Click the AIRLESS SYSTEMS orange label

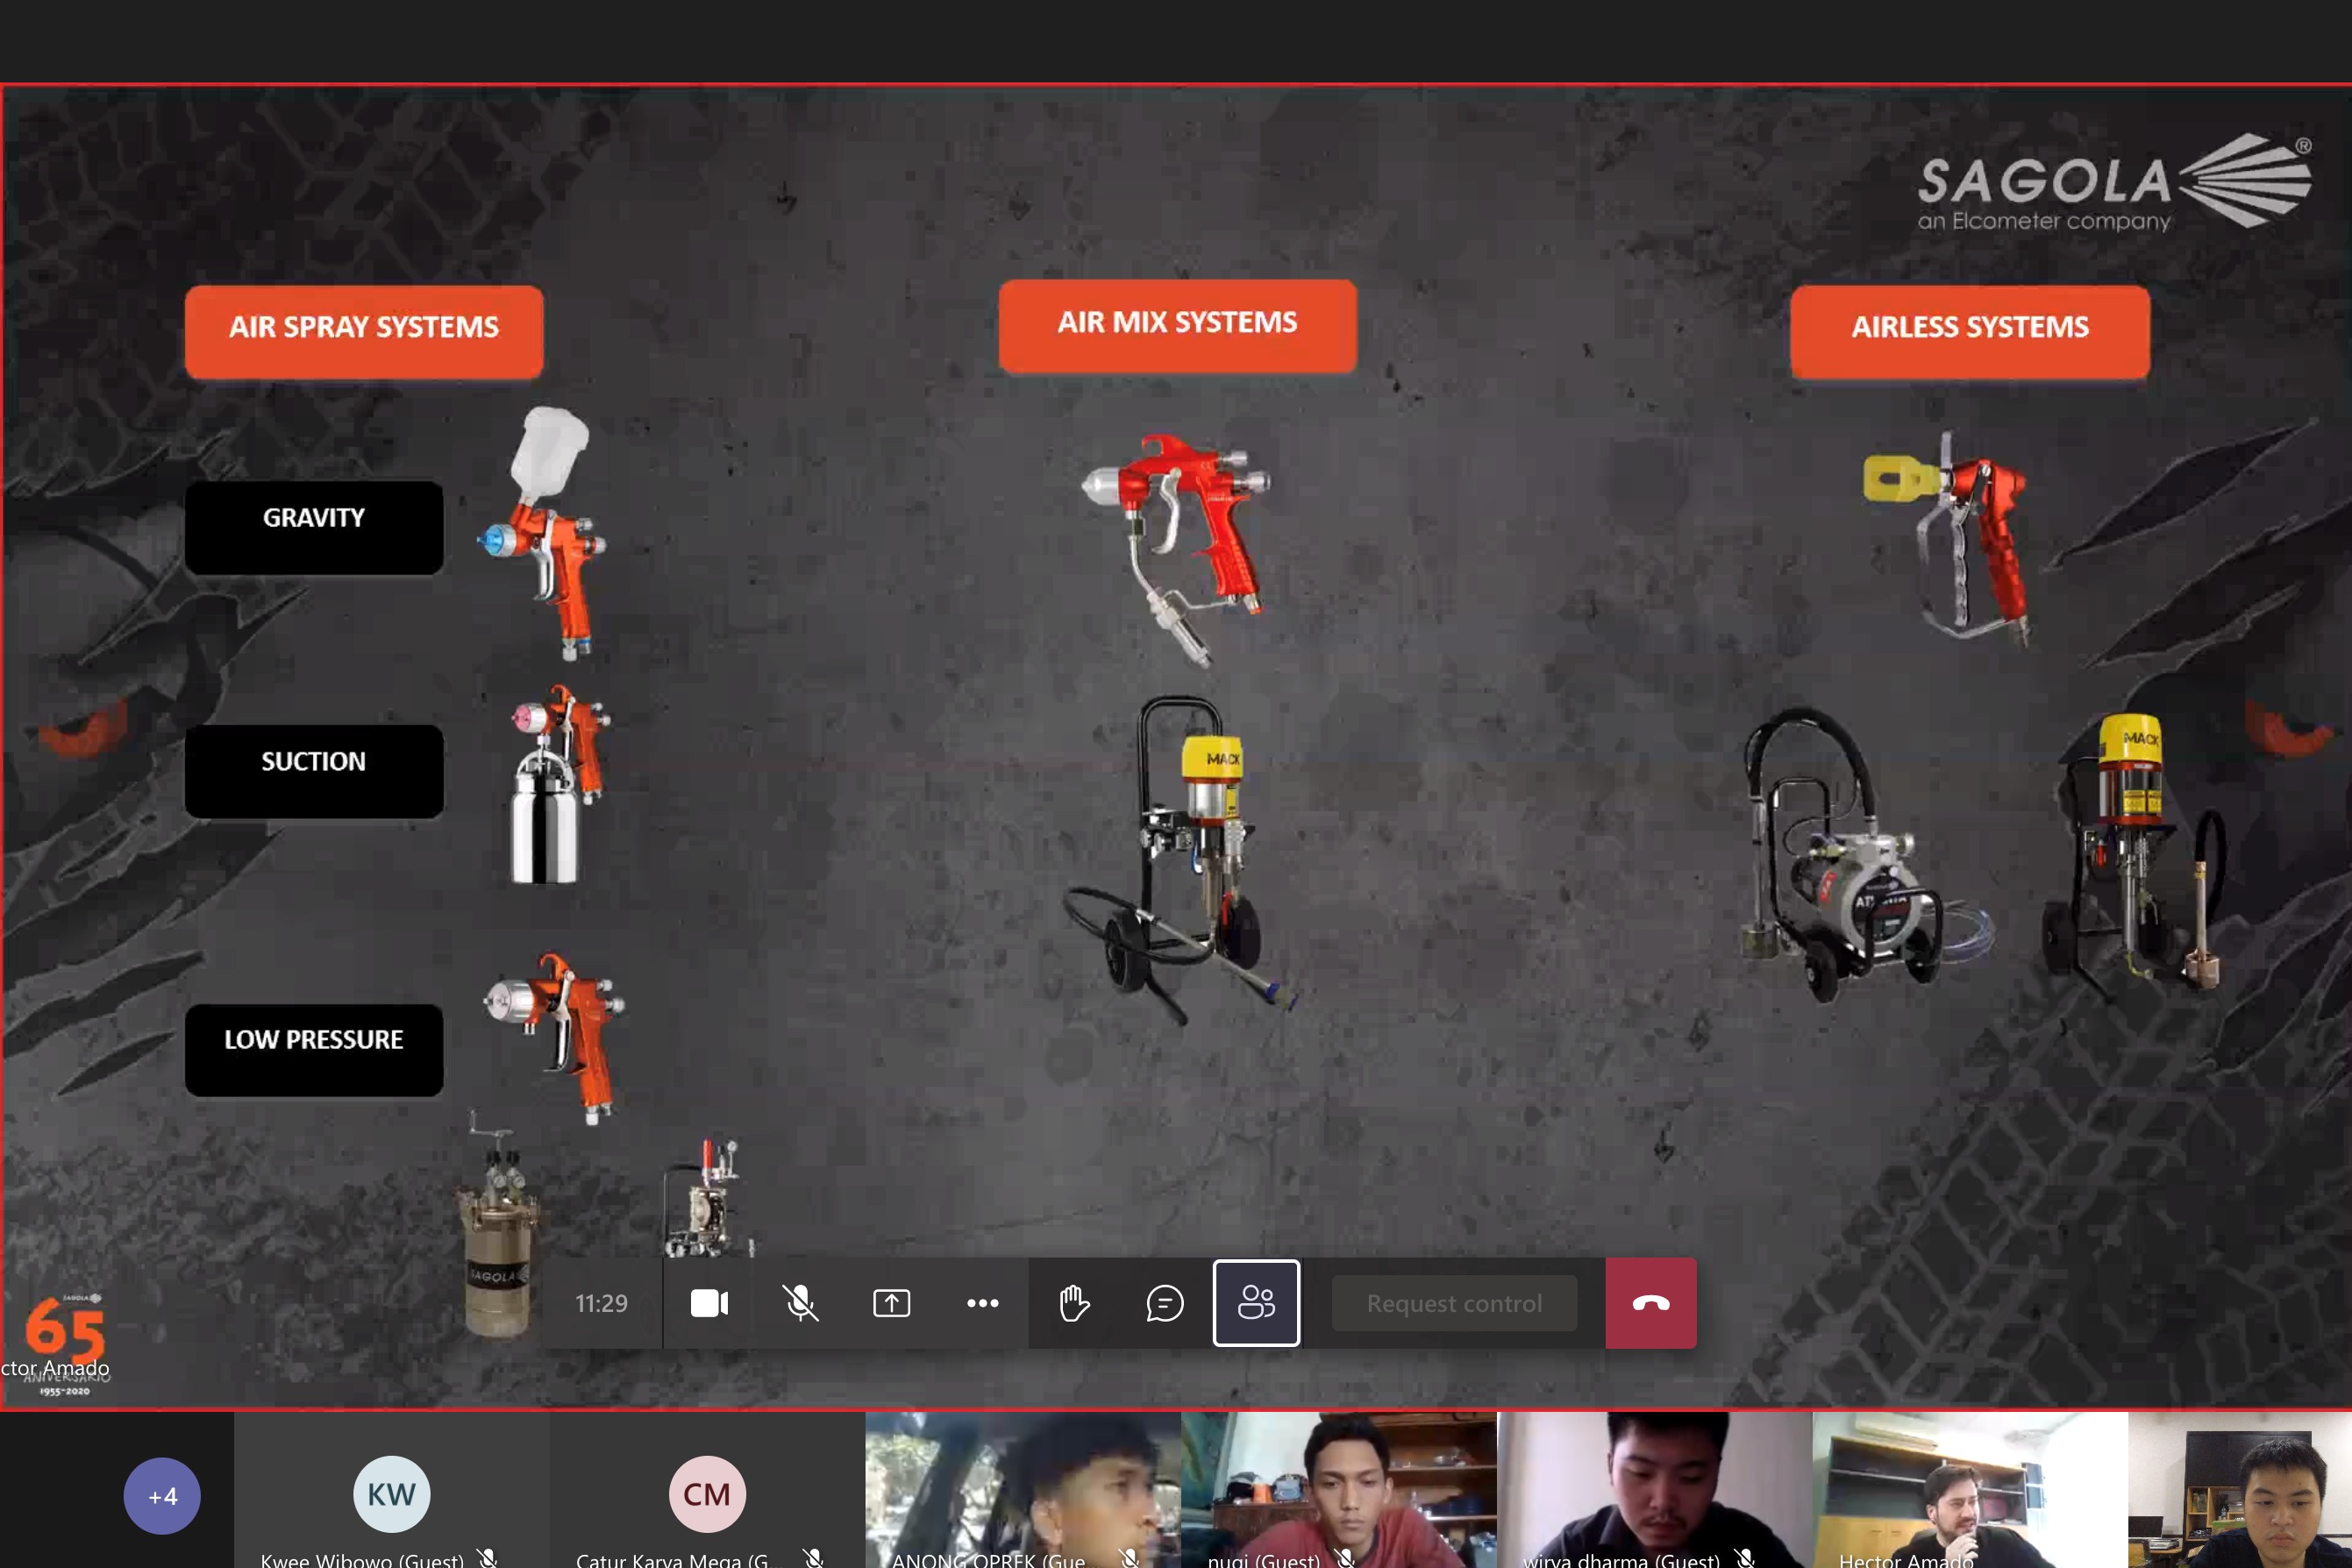pos(1969,329)
